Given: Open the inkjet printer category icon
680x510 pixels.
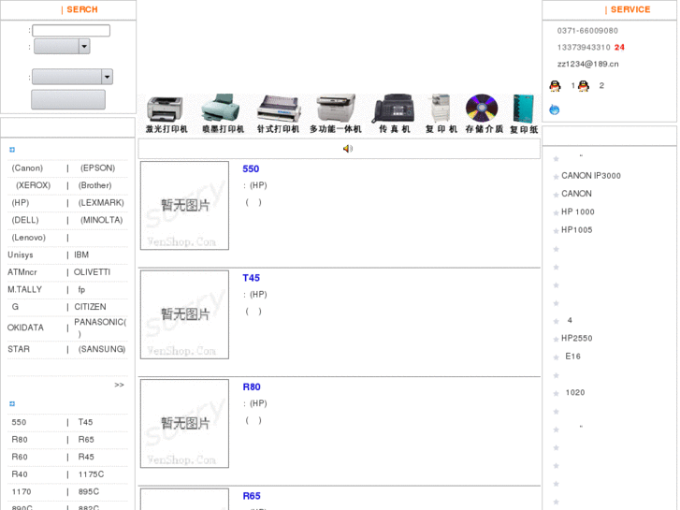Looking at the screenshot, I should (223, 114).
